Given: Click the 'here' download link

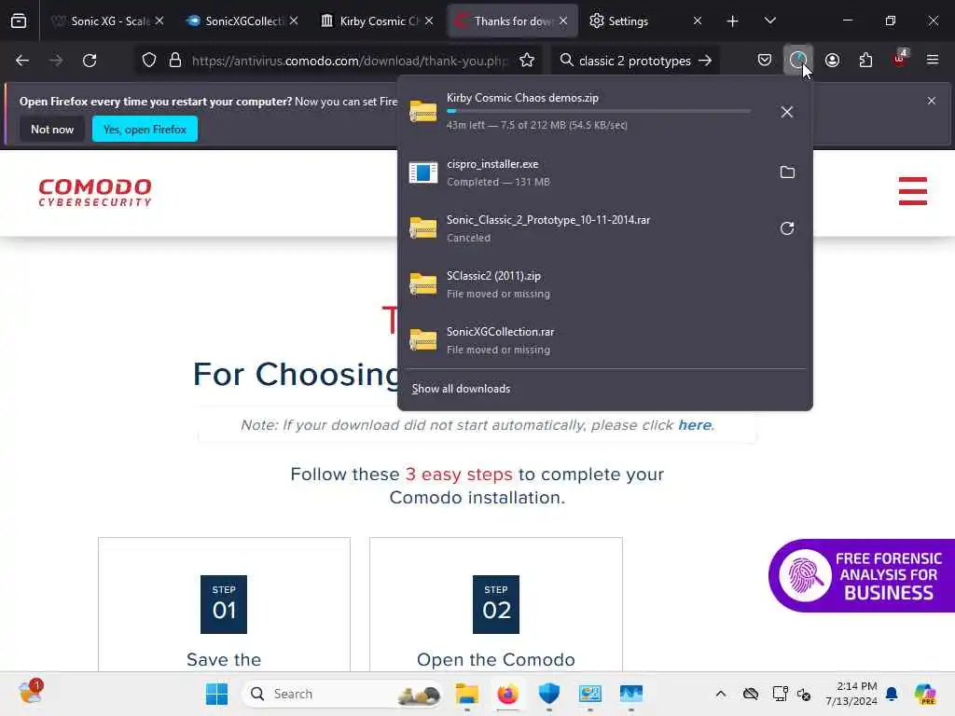Looking at the screenshot, I should [694, 425].
